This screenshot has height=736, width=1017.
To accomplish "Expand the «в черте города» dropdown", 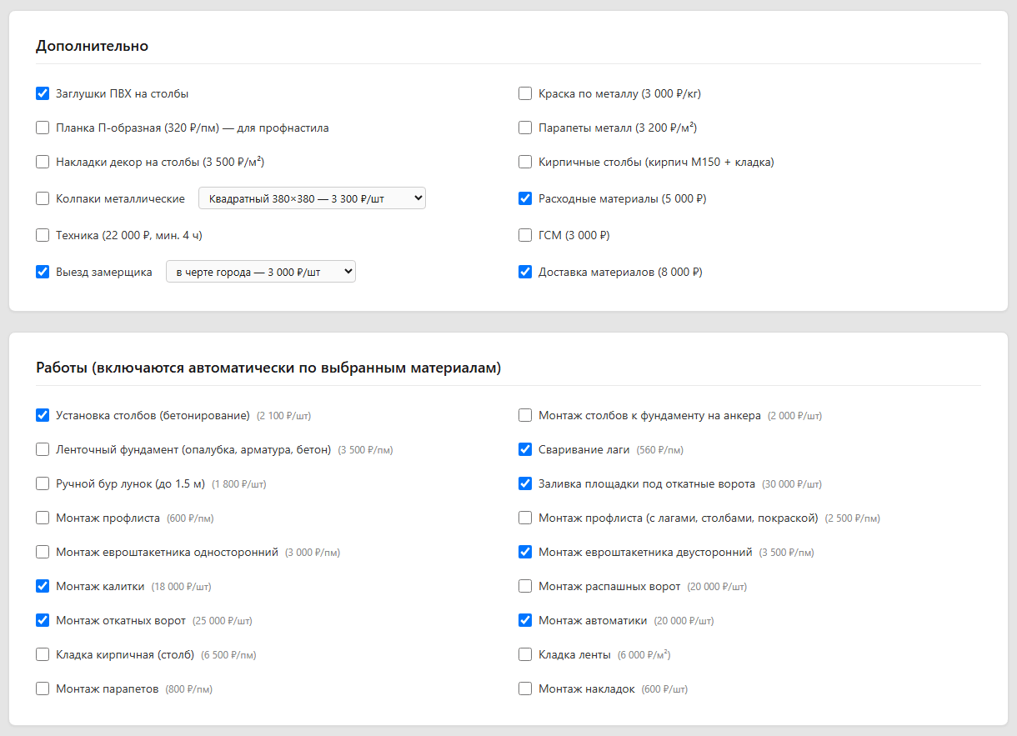I will pyautogui.click(x=261, y=272).
